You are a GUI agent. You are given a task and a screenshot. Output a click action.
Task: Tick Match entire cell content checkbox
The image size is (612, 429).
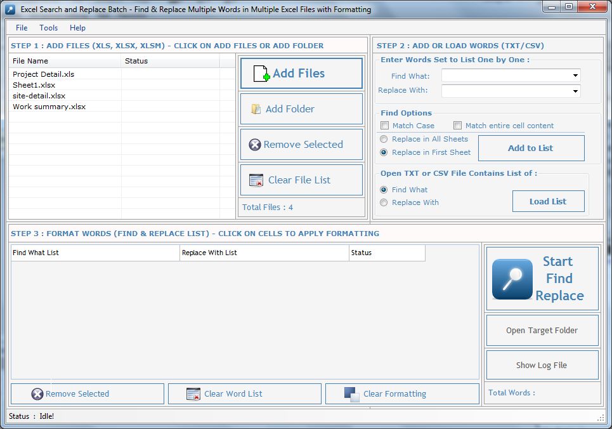point(457,126)
